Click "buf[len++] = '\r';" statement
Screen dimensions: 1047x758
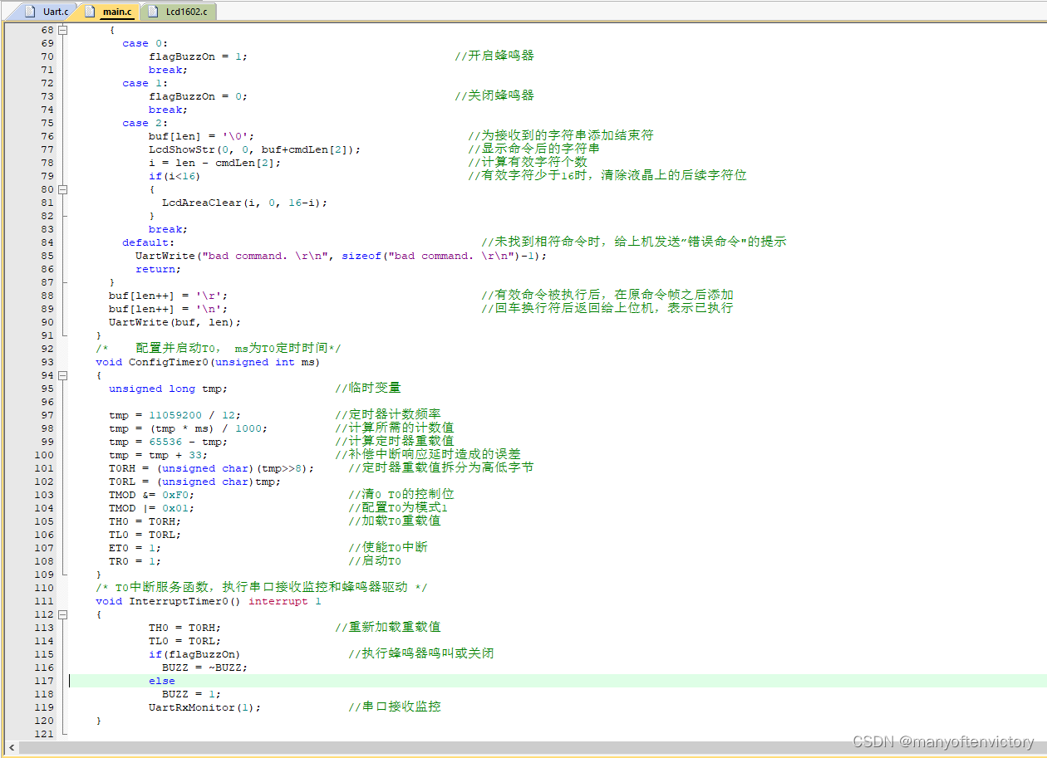tap(168, 296)
